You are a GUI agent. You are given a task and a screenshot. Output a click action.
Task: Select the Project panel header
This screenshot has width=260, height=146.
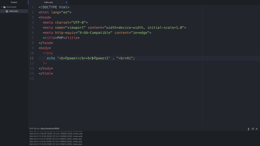pyautogui.click(x=14, y=2)
